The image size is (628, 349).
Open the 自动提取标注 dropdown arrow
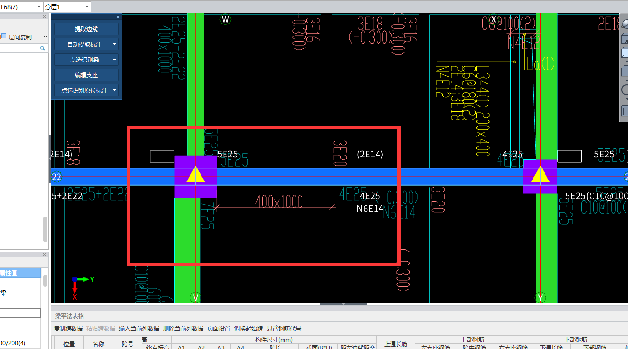114,45
